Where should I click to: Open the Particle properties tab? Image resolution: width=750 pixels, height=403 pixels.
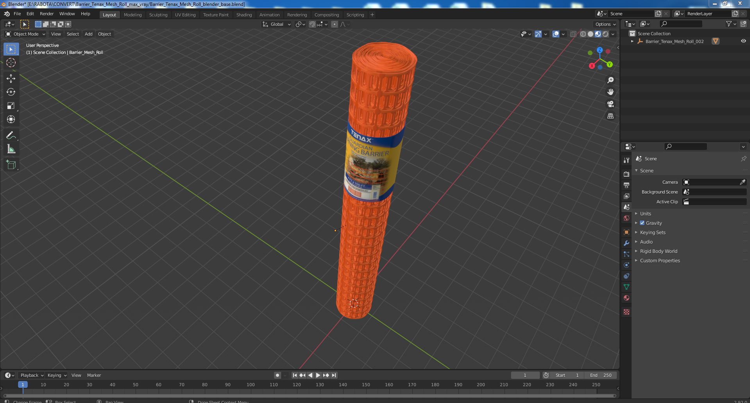[x=626, y=254]
